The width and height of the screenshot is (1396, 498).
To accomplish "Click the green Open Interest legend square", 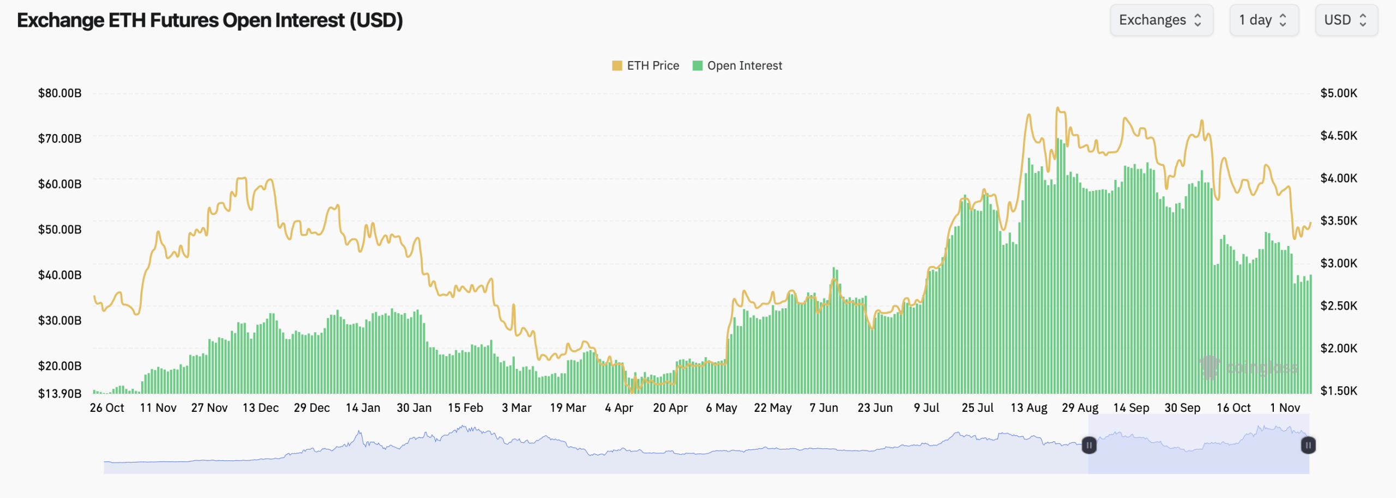I will [697, 65].
